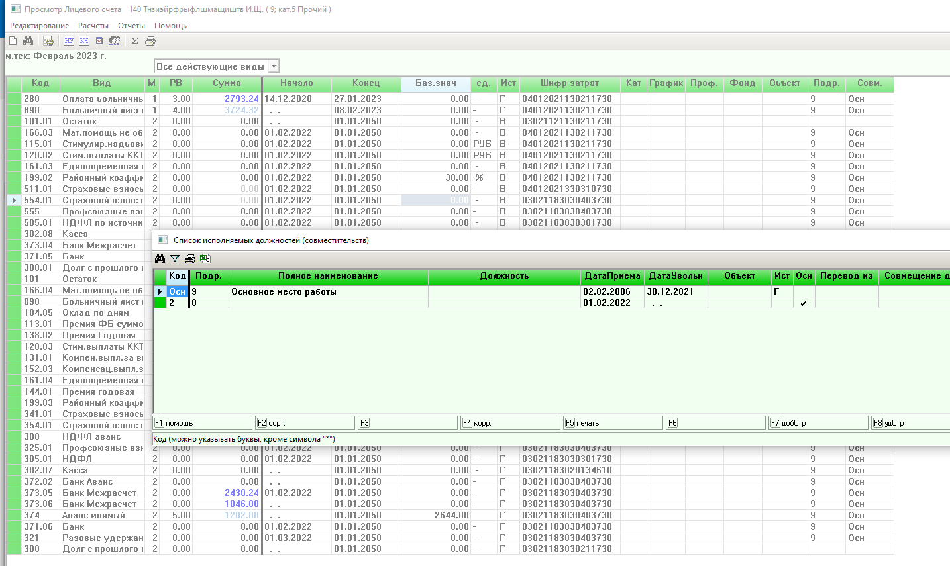
Task: Click the date 30.12.2021 cell
Action: [676, 292]
